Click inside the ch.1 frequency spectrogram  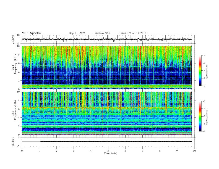[107, 67]
